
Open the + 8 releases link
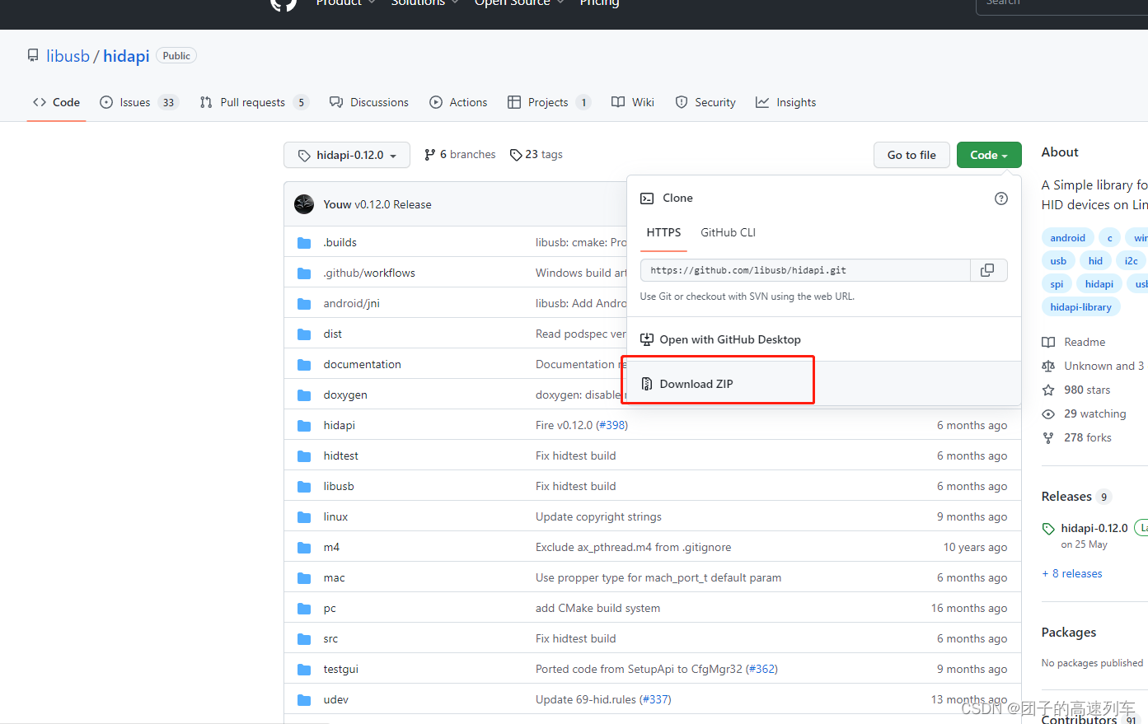[1071, 573]
